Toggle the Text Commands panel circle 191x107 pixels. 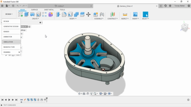[x=1, y=105]
